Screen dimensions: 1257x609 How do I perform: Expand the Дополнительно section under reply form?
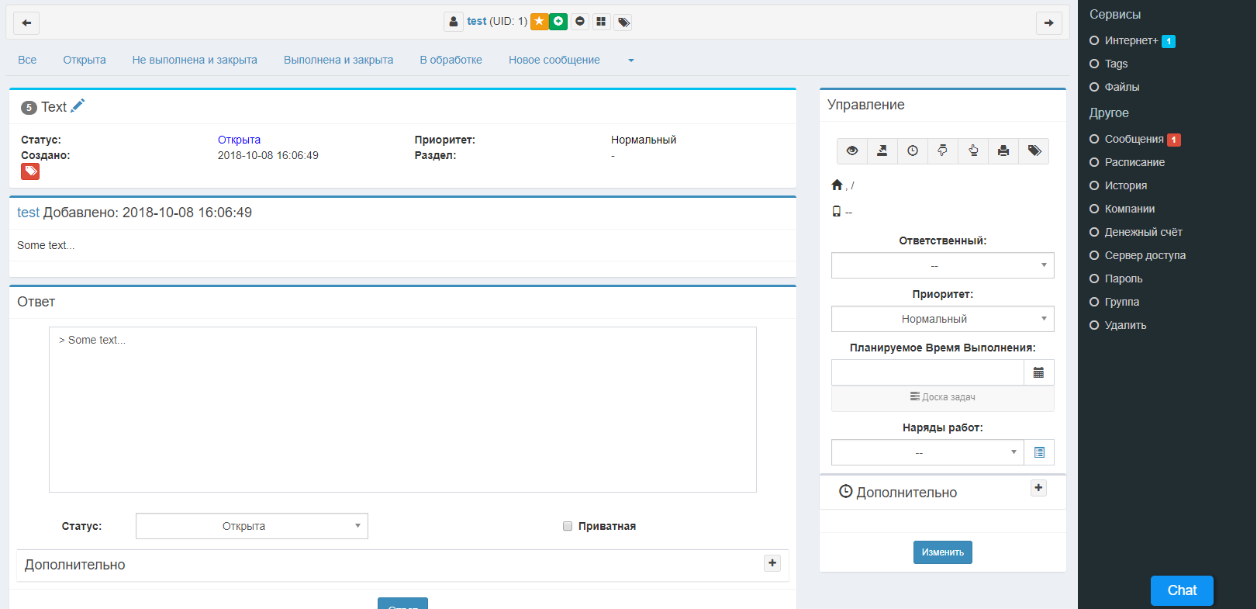[x=772, y=563]
